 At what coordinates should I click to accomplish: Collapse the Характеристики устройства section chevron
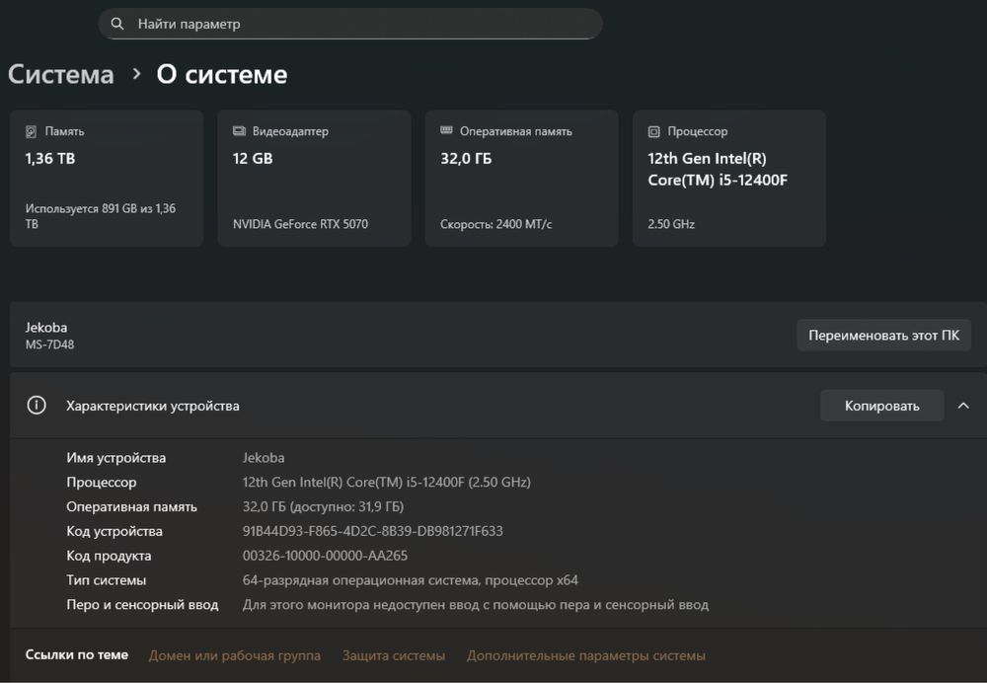click(963, 406)
